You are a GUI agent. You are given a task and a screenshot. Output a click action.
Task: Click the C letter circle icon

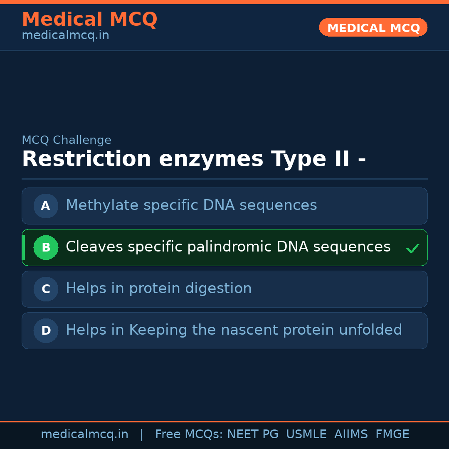(x=46, y=289)
